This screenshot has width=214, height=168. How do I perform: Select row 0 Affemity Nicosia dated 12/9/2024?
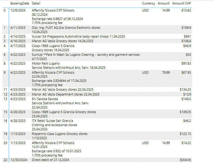(x=97, y=16)
